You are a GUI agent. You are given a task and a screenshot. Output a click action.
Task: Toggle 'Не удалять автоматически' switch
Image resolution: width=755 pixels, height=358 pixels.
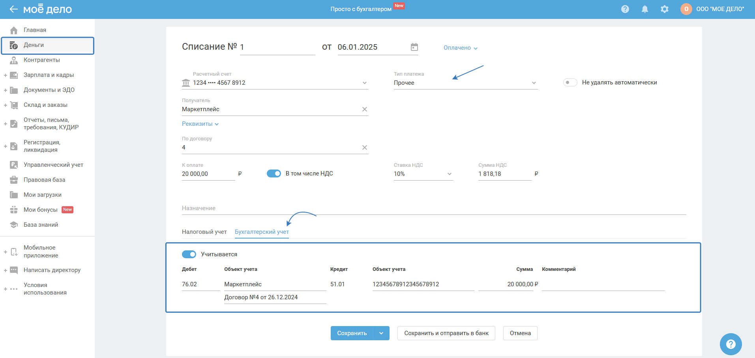click(x=570, y=82)
